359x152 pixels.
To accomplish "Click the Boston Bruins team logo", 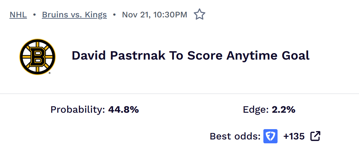I will 37,57.
